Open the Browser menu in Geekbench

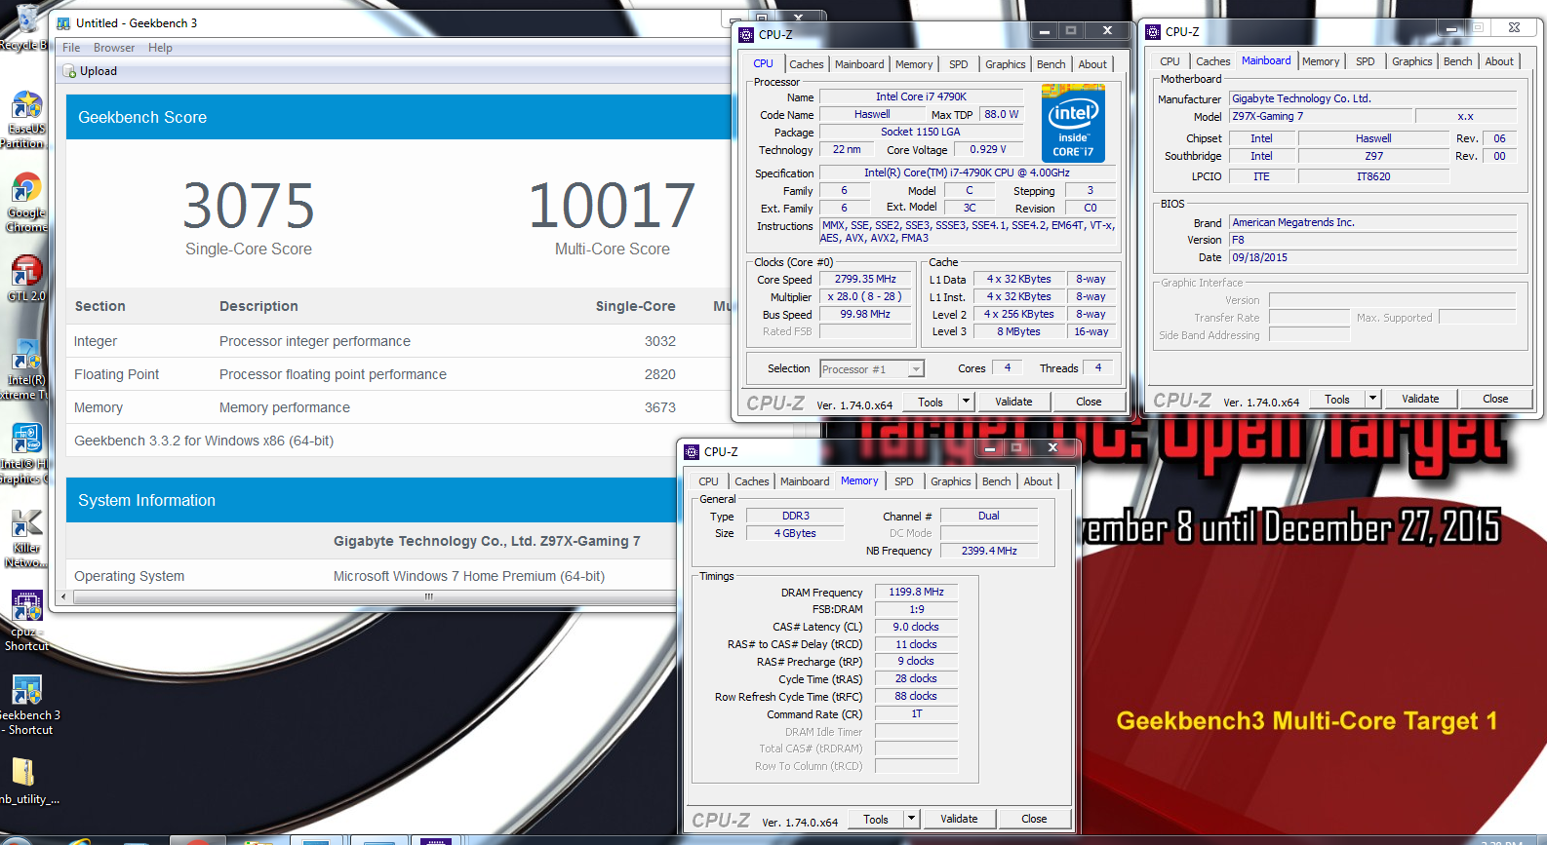pos(114,48)
